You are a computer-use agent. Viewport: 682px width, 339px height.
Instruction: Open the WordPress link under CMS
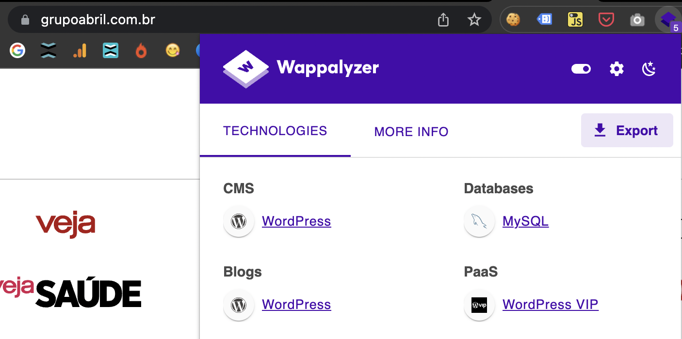tap(296, 221)
